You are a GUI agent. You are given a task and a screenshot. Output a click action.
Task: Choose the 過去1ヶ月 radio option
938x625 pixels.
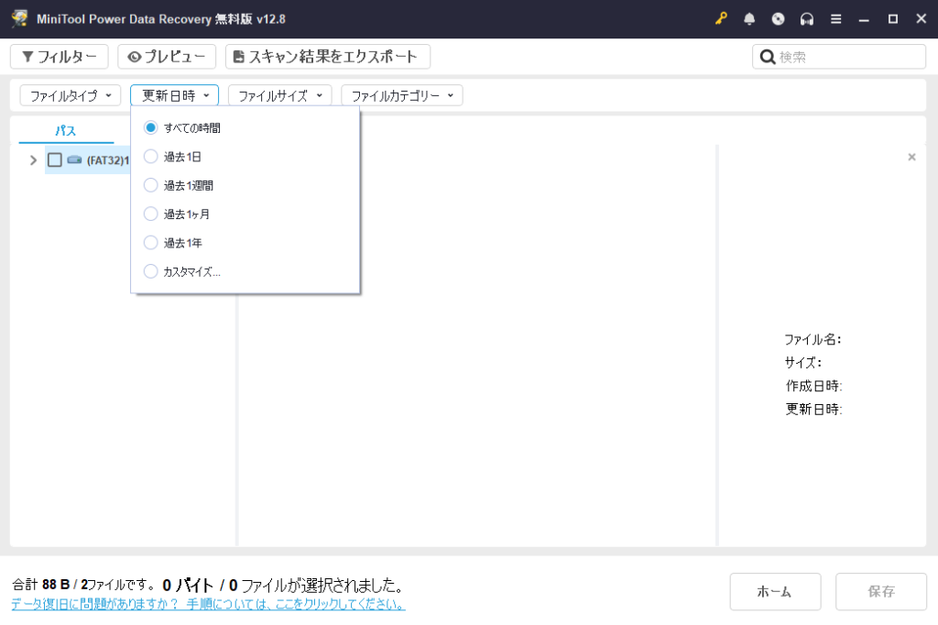[151, 214]
